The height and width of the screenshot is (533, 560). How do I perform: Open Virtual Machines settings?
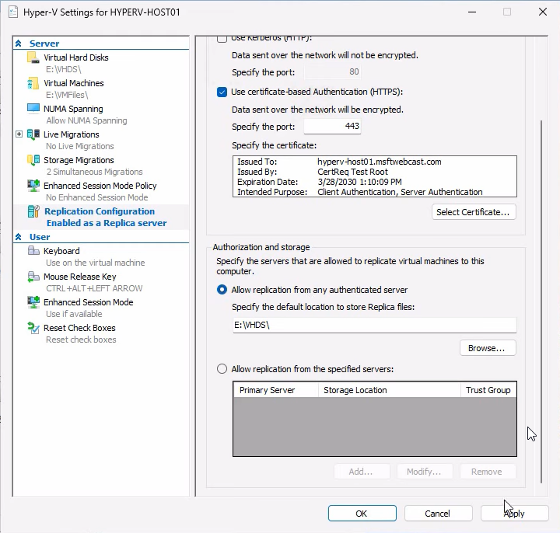pos(74,83)
